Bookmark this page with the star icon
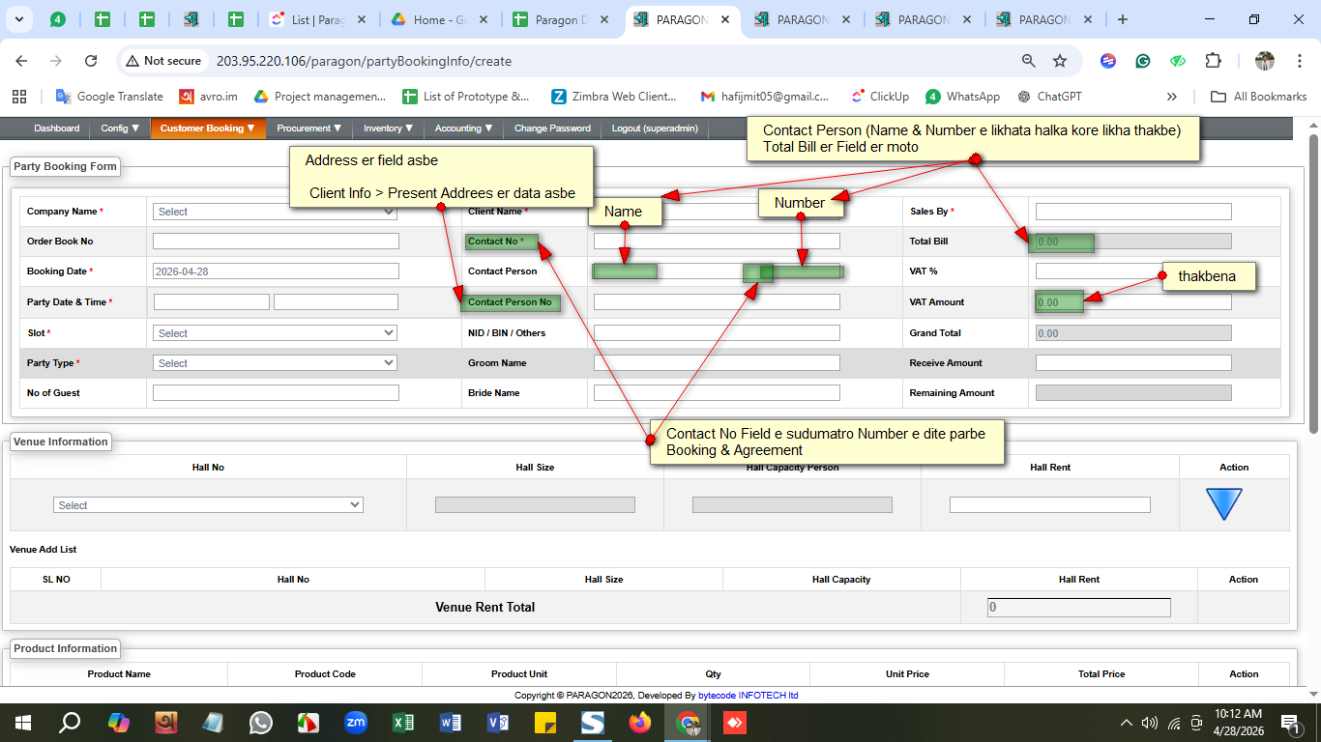 coord(1060,61)
